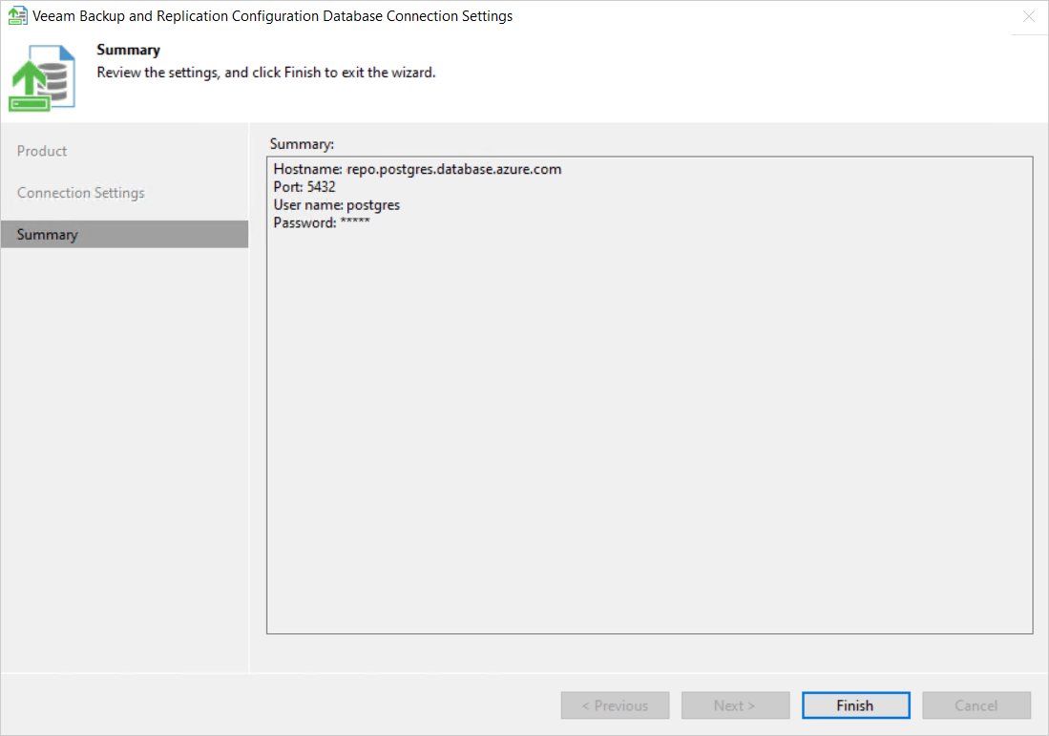The height and width of the screenshot is (736, 1049).
Task: Click the wizard title text in the title bar
Action: tap(270, 15)
